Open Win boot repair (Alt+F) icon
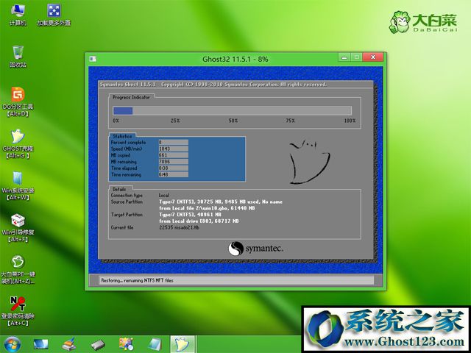Screen dimensions: 471x353 18,227
